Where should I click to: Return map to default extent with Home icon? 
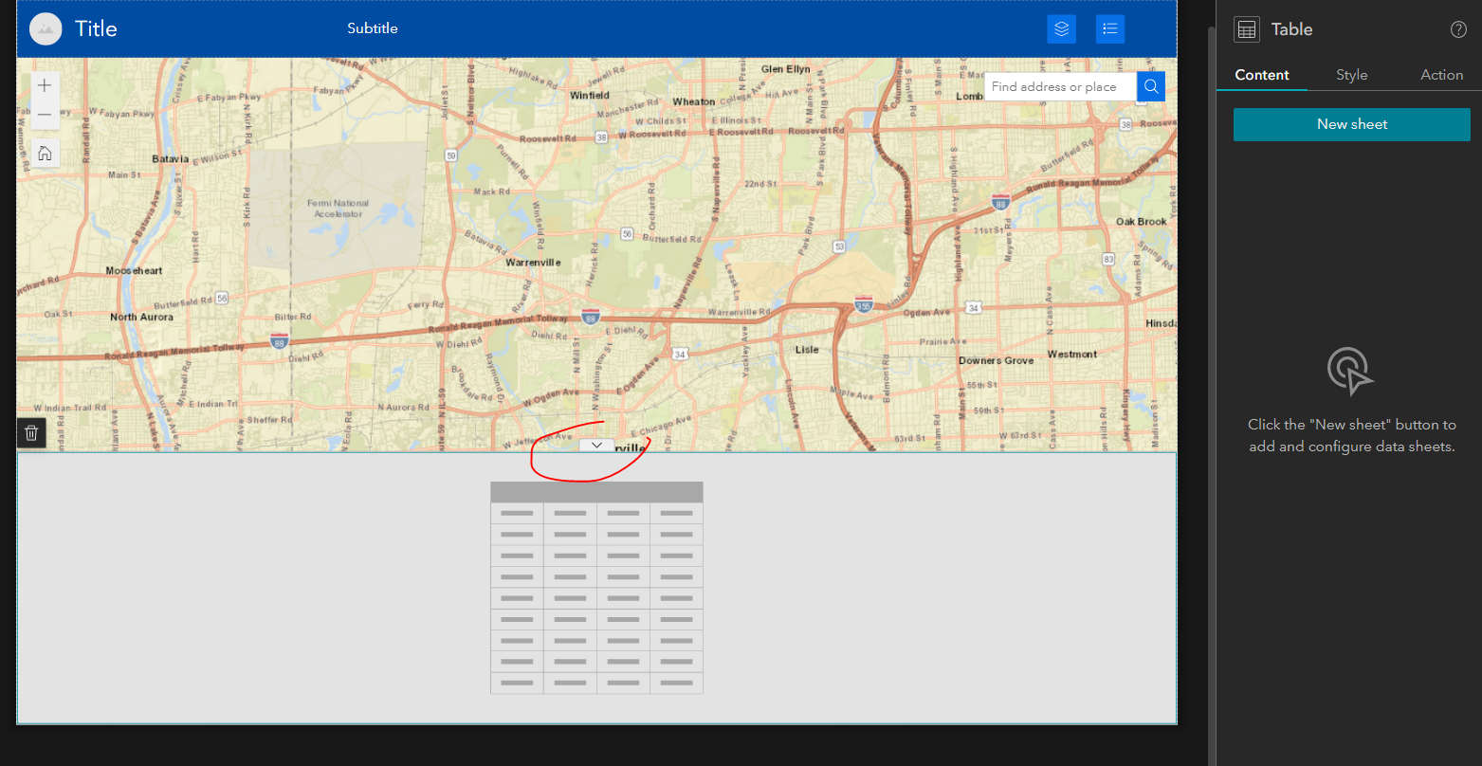(x=44, y=152)
